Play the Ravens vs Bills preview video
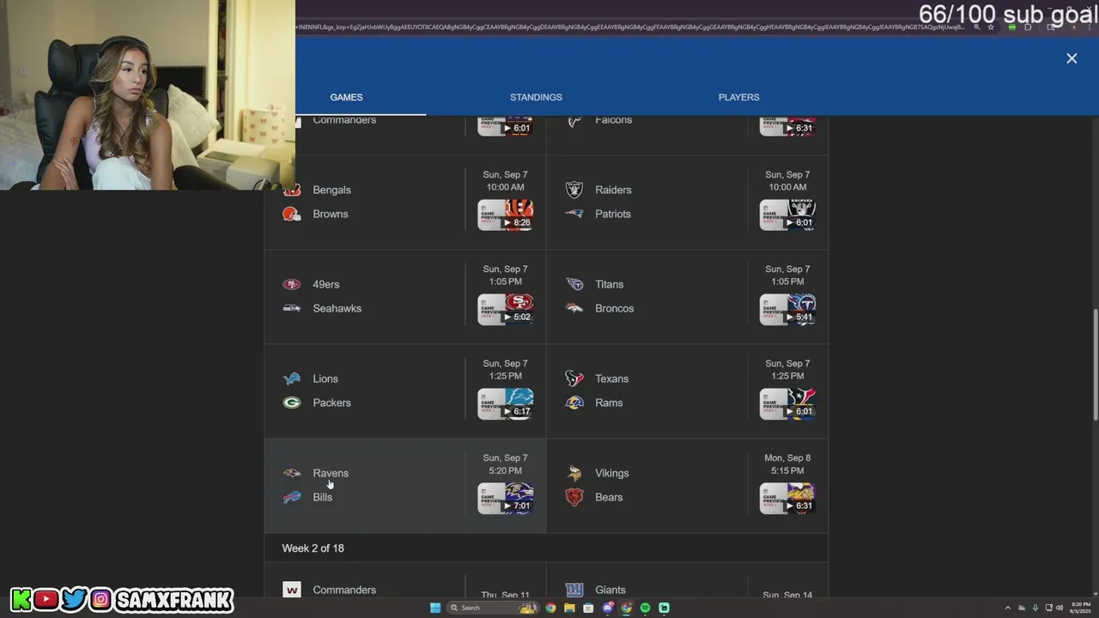This screenshot has width=1099, height=618. tap(506, 498)
